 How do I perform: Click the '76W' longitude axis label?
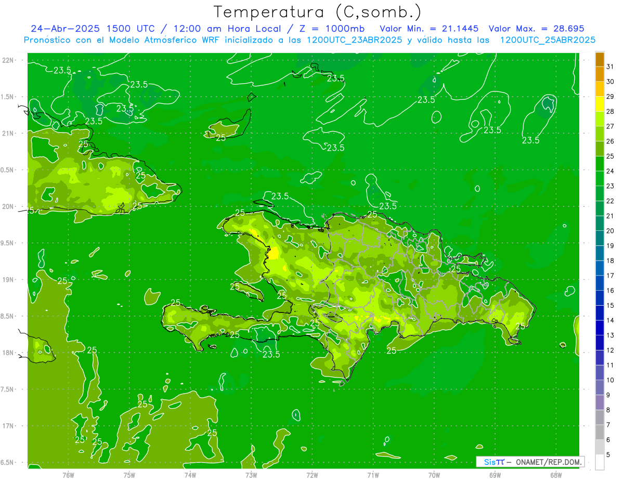(68, 475)
